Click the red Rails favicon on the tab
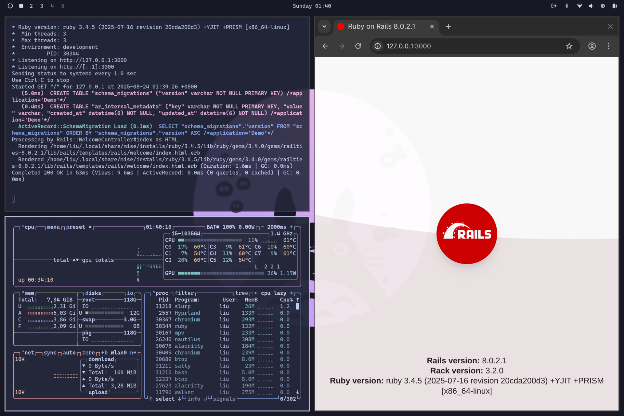 tap(341, 27)
